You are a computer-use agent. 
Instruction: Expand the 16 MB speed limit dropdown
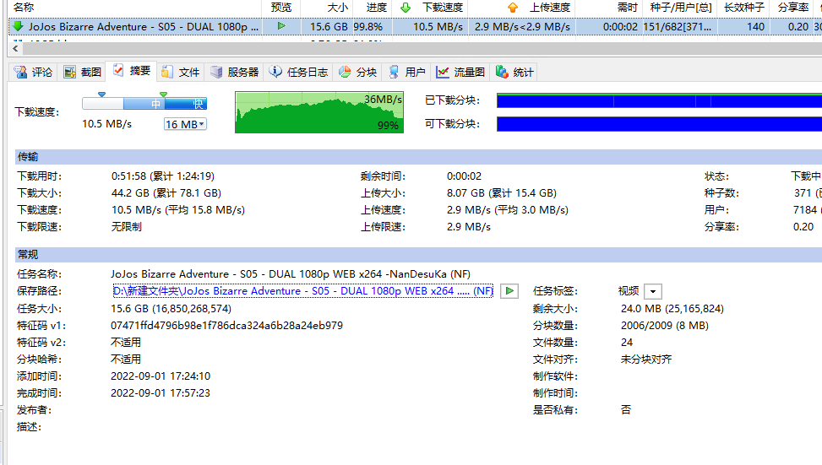(185, 125)
